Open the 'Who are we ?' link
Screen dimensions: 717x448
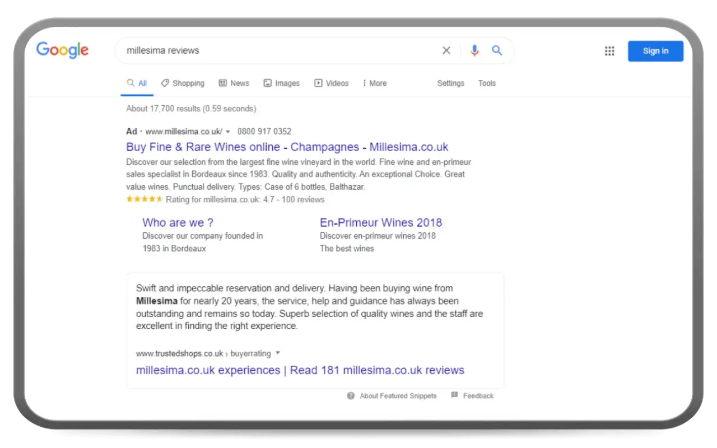click(178, 222)
